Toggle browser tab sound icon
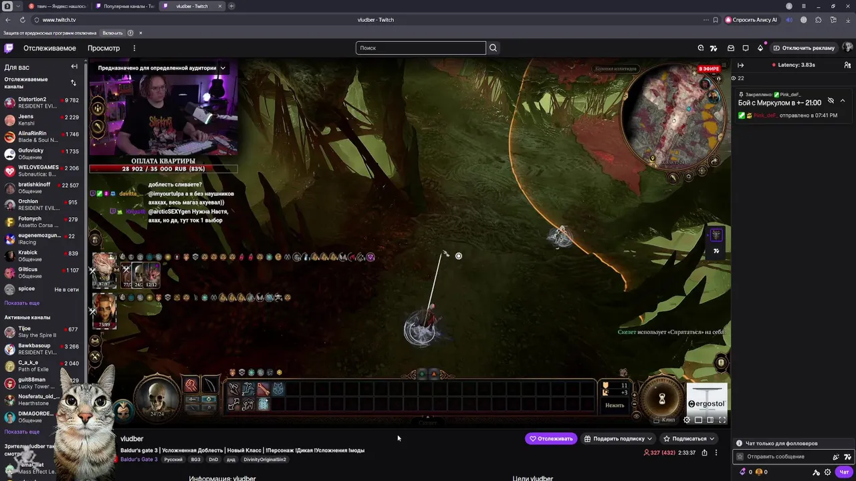The height and width of the screenshot is (481, 856). point(789,20)
